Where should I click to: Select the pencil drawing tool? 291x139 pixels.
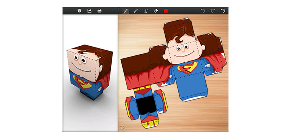pyautogui.click(x=126, y=11)
